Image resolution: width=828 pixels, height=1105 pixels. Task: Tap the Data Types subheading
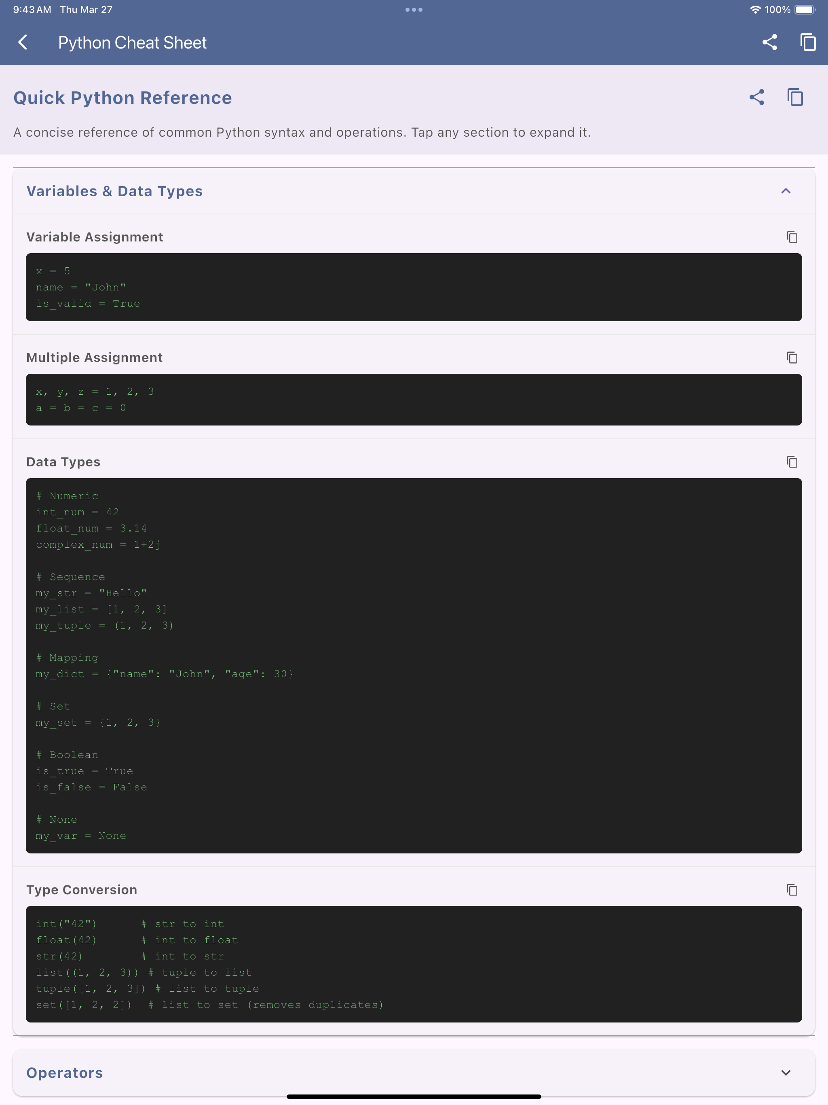click(63, 462)
